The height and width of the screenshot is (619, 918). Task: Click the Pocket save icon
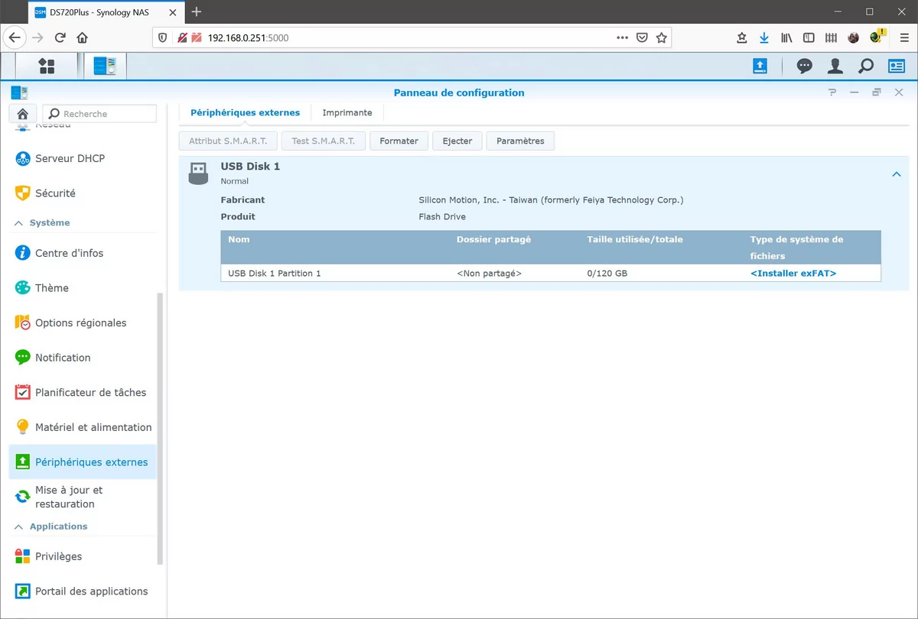[643, 37]
